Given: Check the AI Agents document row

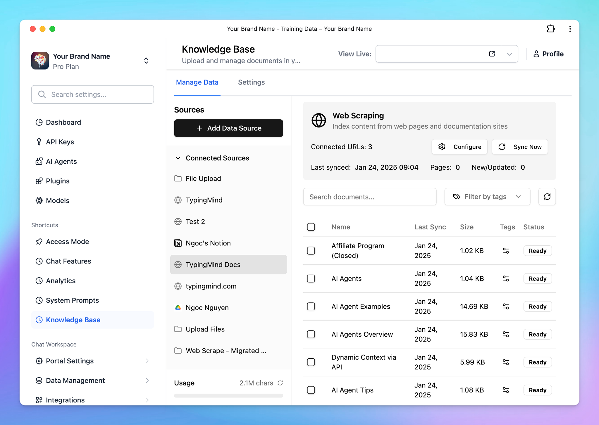Looking at the screenshot, I should point(311,278).
